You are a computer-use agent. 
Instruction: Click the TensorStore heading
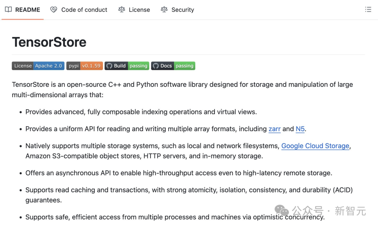(49, 42)
